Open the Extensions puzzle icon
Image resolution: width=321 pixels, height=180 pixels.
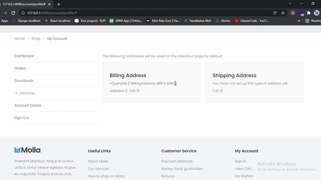[309, 13]
